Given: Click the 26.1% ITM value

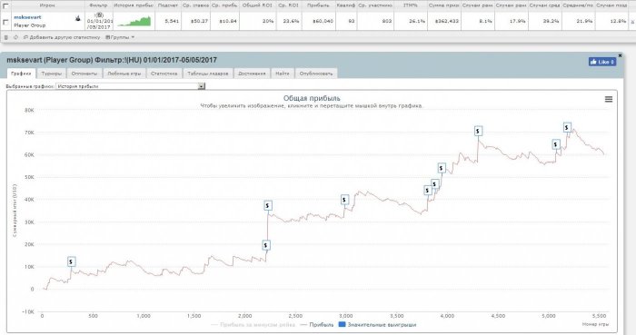Looking at the screenshot, I should (x=417, y=21).
